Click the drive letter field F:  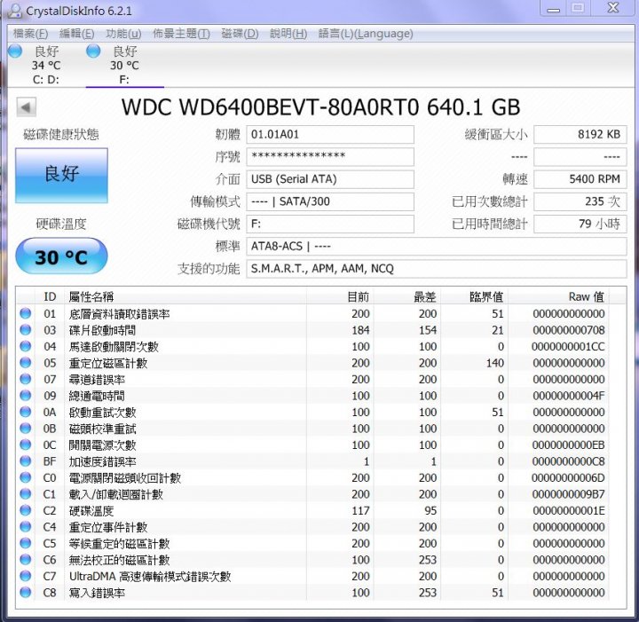click(x=330, y=224)
